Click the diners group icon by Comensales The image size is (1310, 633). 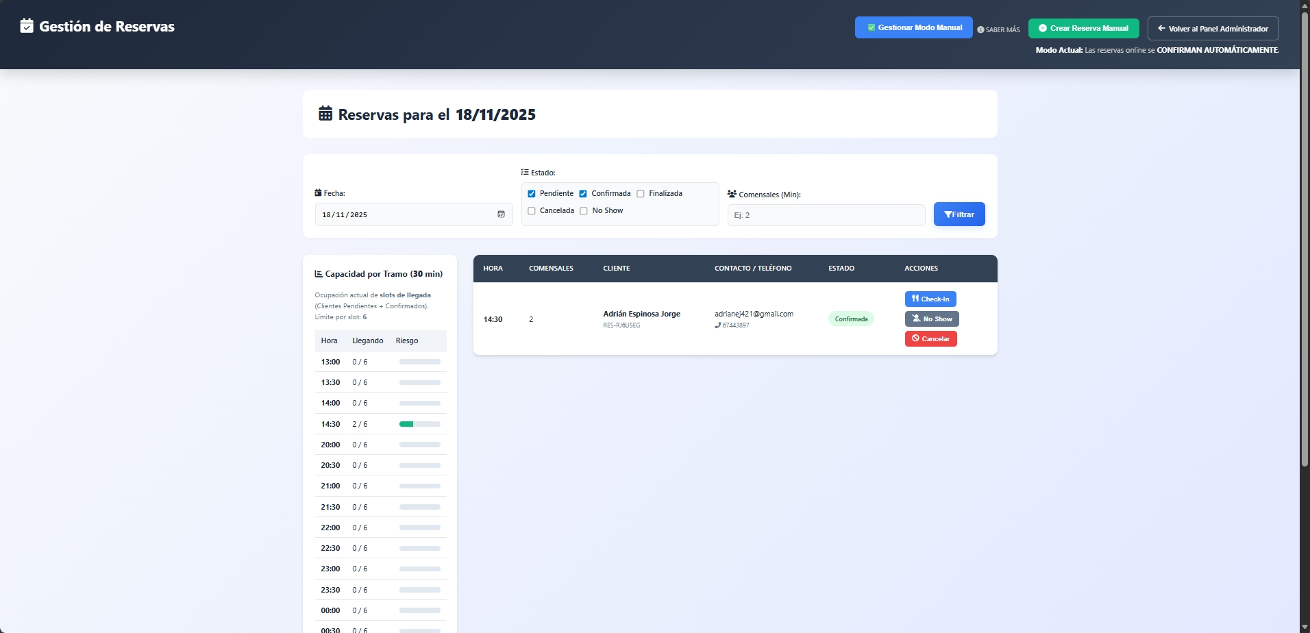(x=732, y=194)
